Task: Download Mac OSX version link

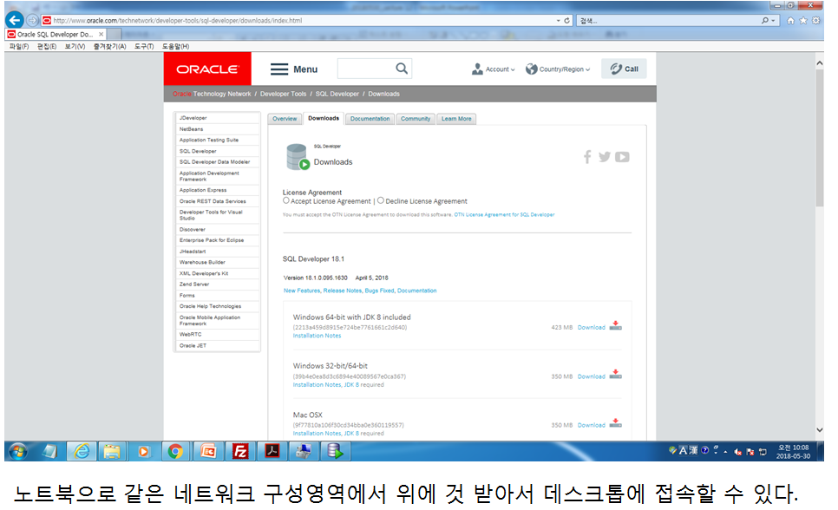Action: click(591, 425)
